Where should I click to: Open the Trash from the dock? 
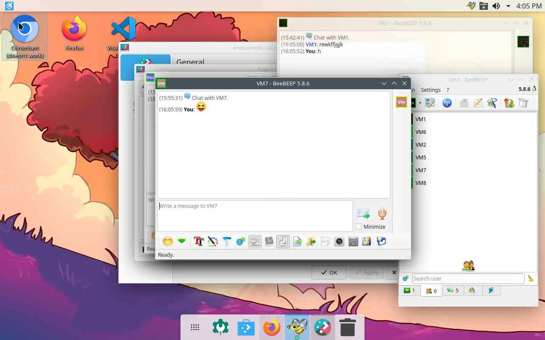click(348, 328)
